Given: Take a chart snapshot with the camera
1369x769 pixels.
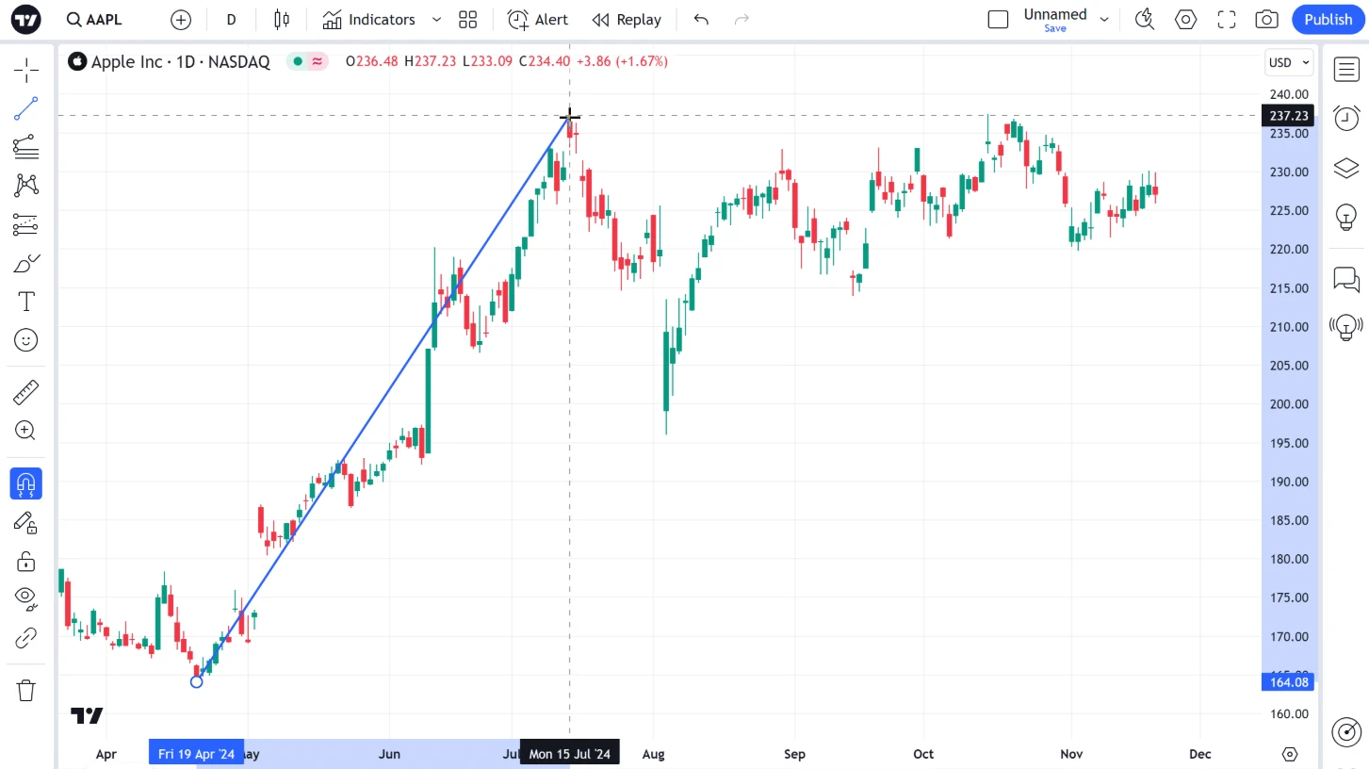Looking at the screenshot, I should pyautogui.click(x=1267, y=20).
